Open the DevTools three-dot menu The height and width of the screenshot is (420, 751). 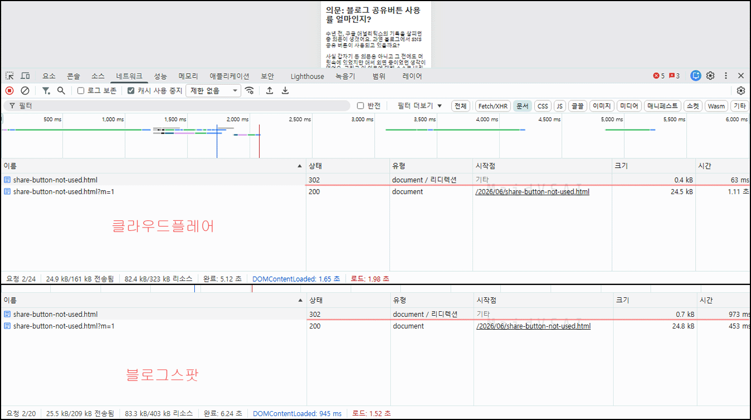[x=726, y=76]
